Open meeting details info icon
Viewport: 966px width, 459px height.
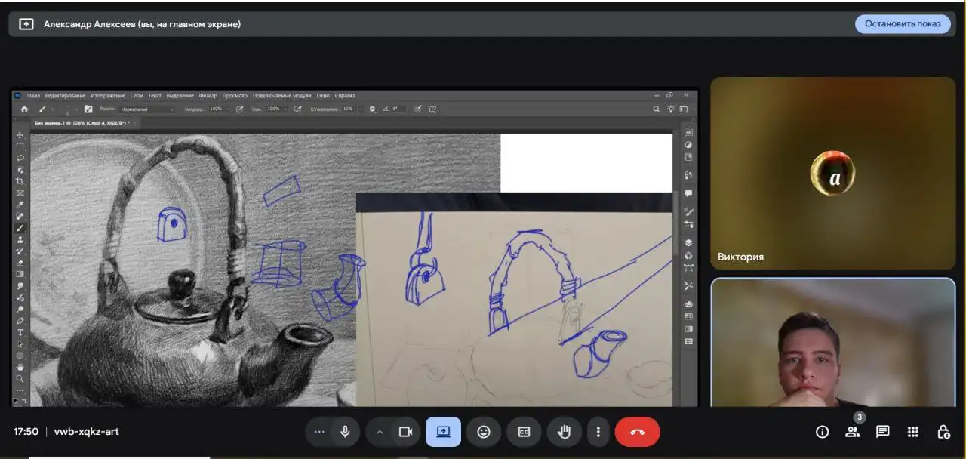click(x=822, y=432)
